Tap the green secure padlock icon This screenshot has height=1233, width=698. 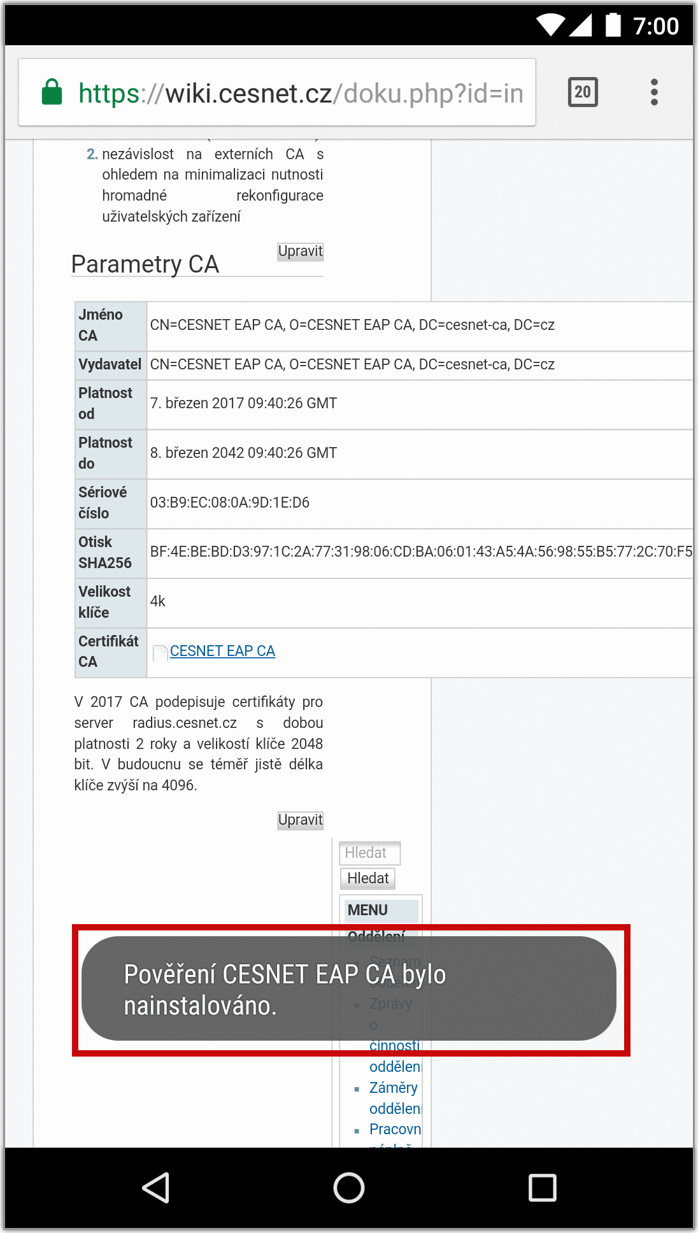tap(52, 92)
